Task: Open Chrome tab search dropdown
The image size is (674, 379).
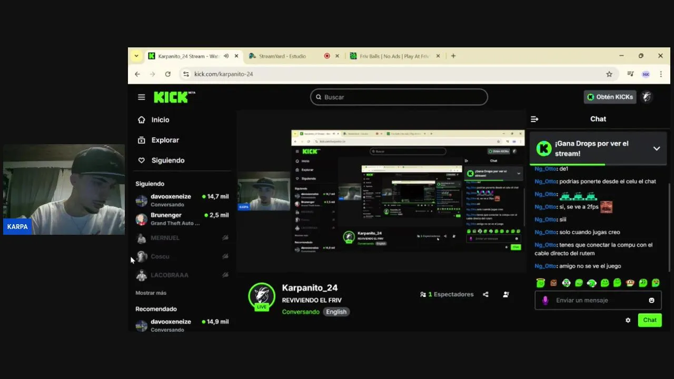Action: point(136,56)
